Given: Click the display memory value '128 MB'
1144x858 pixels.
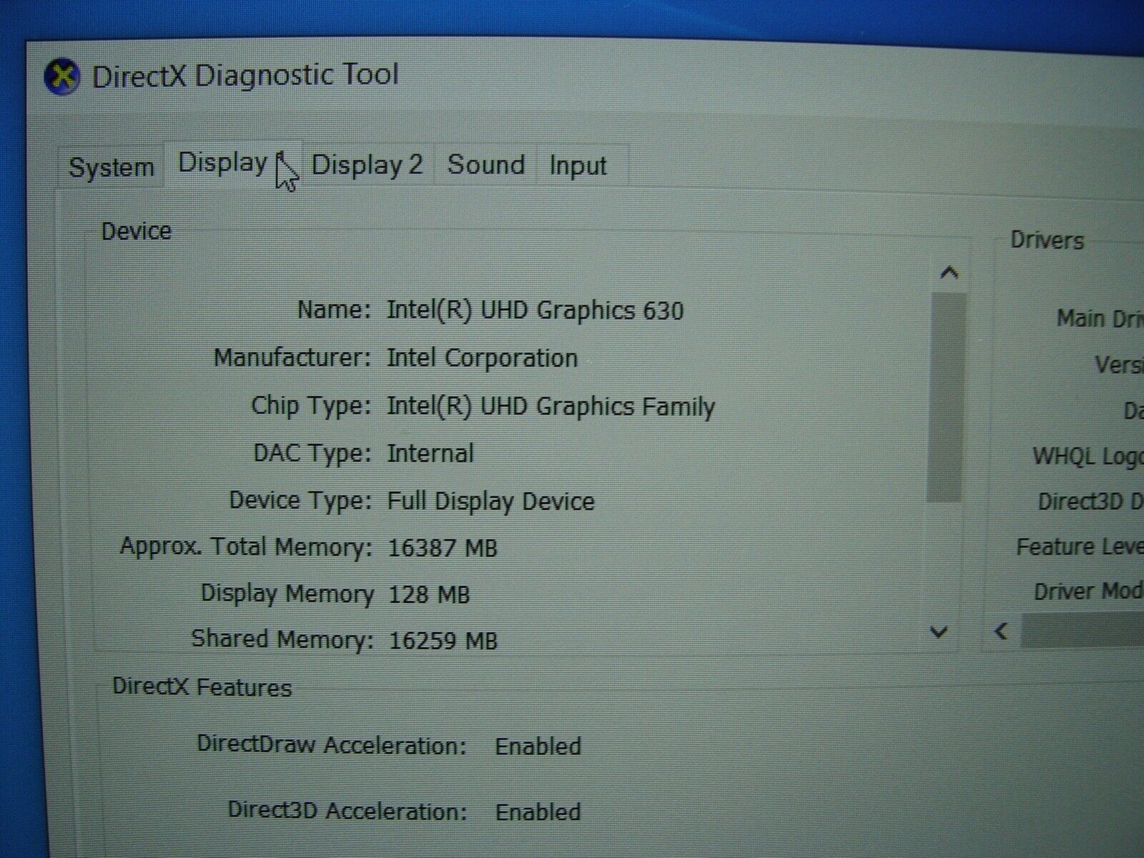Looking at the screenshot, I should pyautogui.click(x=429, y=595).
